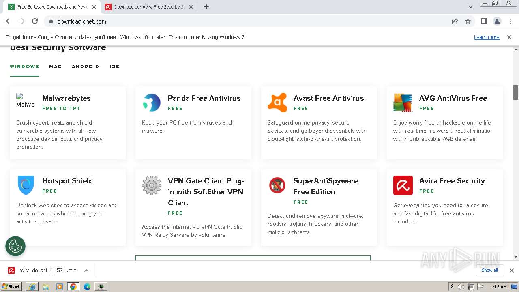Open a new browser tab
519x292 pixels.
coord(206,7)
